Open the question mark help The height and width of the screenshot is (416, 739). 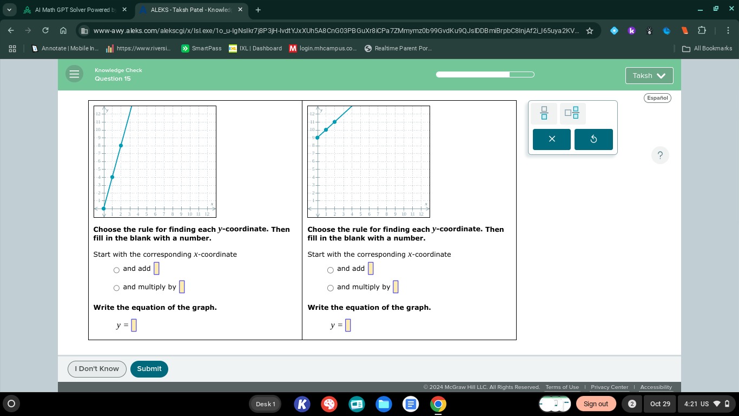[x=660, y=155]
